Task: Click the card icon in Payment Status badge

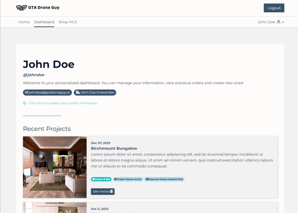Action: click(x=147, y=179)
